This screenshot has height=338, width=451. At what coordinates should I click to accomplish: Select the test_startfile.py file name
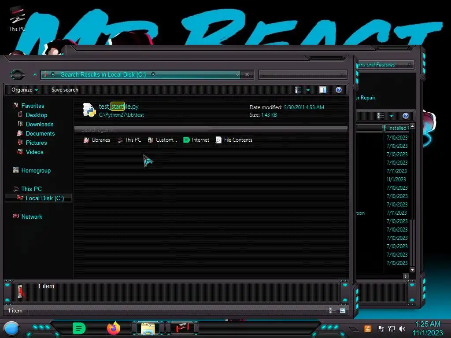119,107
